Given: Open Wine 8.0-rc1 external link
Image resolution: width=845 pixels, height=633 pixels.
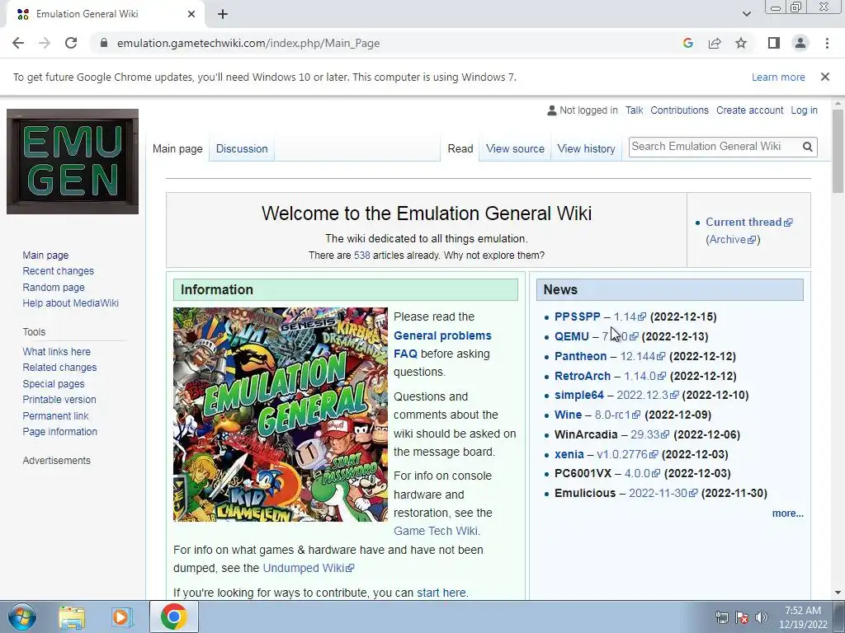Looking at the screenshot, I should pos(617,415).
